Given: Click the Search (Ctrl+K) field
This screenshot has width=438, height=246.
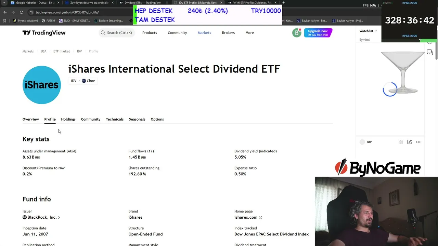Looking at the screenshot, I should tap(116, 33).
